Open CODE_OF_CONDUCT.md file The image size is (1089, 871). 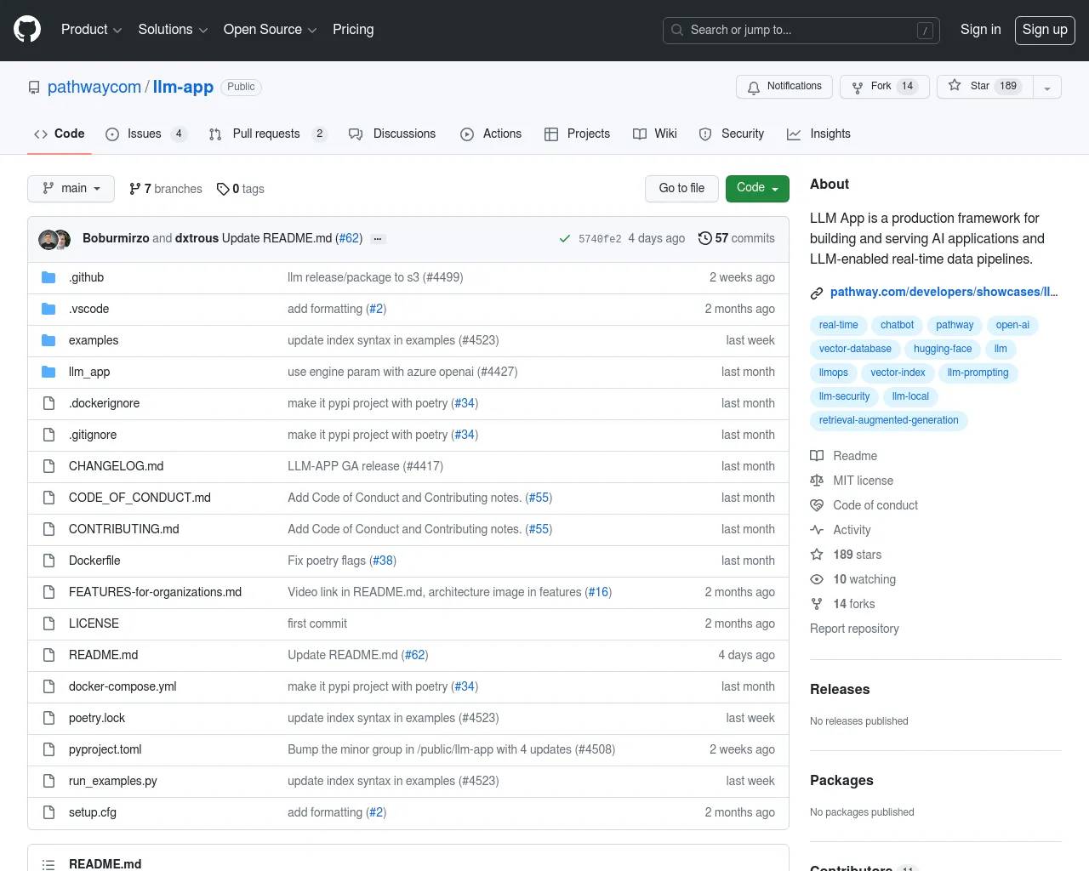tap(140, 498)
